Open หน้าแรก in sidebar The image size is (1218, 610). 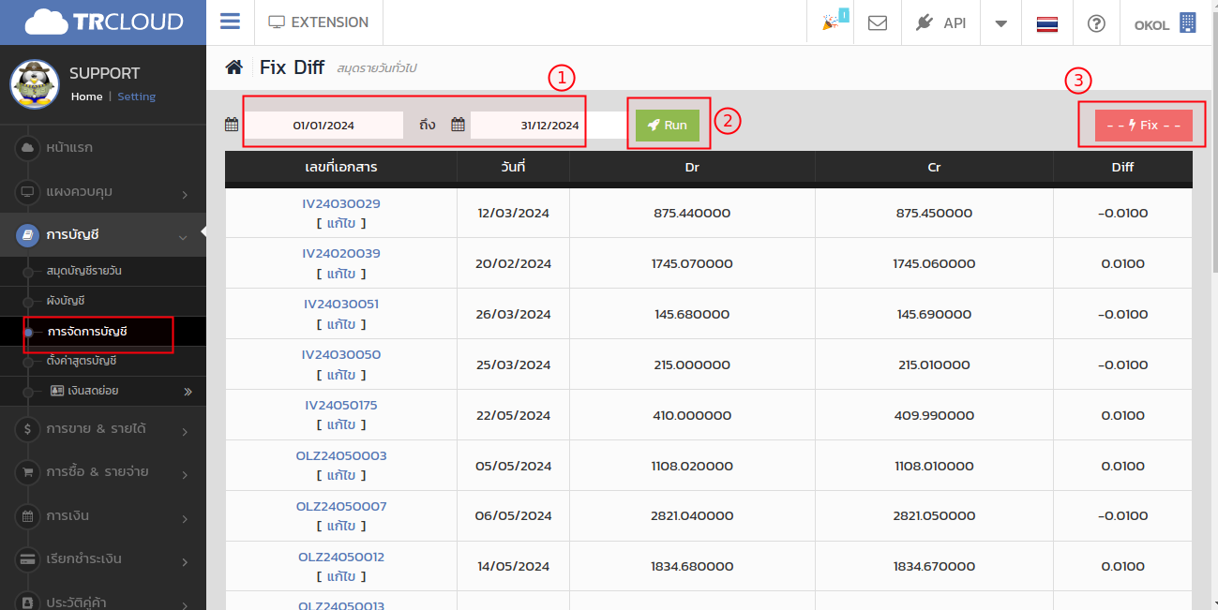(x=103, y=148)
